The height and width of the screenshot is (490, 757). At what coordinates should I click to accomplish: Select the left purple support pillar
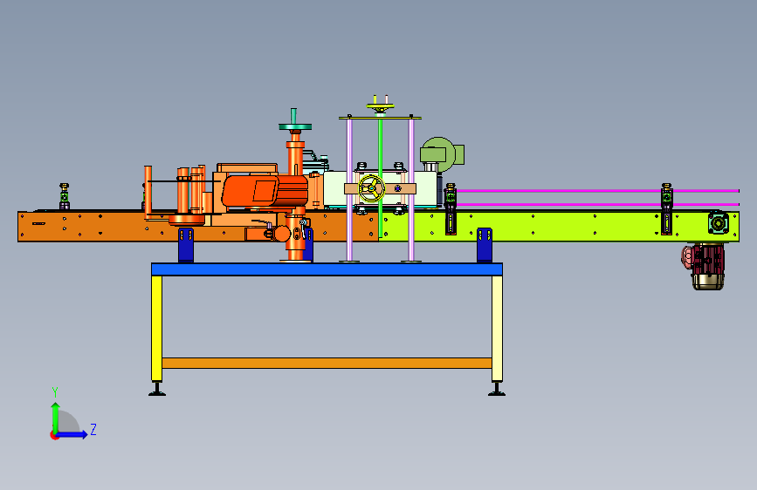point(349,189)
